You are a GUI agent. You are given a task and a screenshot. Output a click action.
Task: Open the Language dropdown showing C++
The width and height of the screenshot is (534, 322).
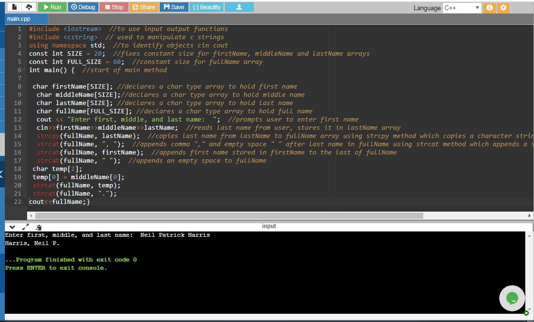pos(461,8)
